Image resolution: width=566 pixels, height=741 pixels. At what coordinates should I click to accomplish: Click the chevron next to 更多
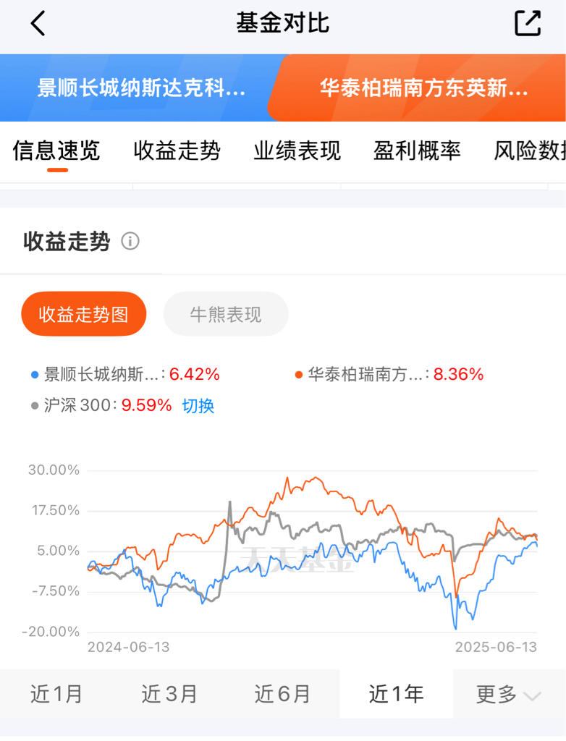(532, 696)
